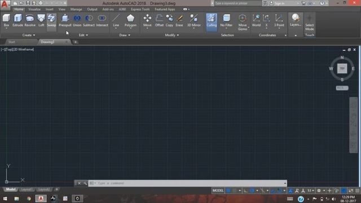Click the command line input field
361x203 pixels.
click(188, 183)
